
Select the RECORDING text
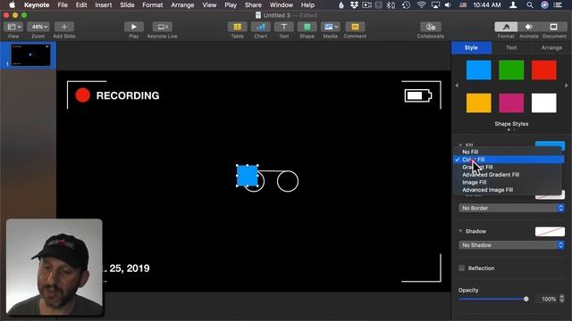coord(128,95)
